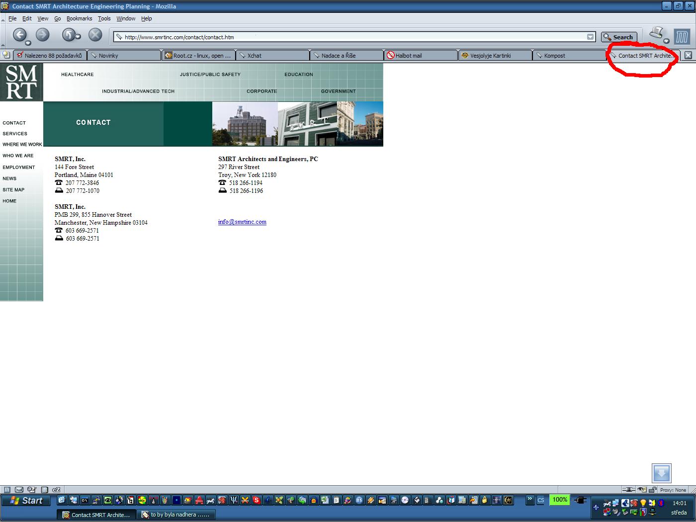The image size is (696, 522).
Task: Open the Healthcare section link
Action: coord(78,75)
